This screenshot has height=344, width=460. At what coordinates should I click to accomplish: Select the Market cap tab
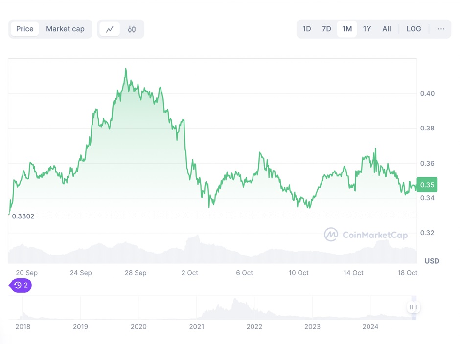[65, 29]
